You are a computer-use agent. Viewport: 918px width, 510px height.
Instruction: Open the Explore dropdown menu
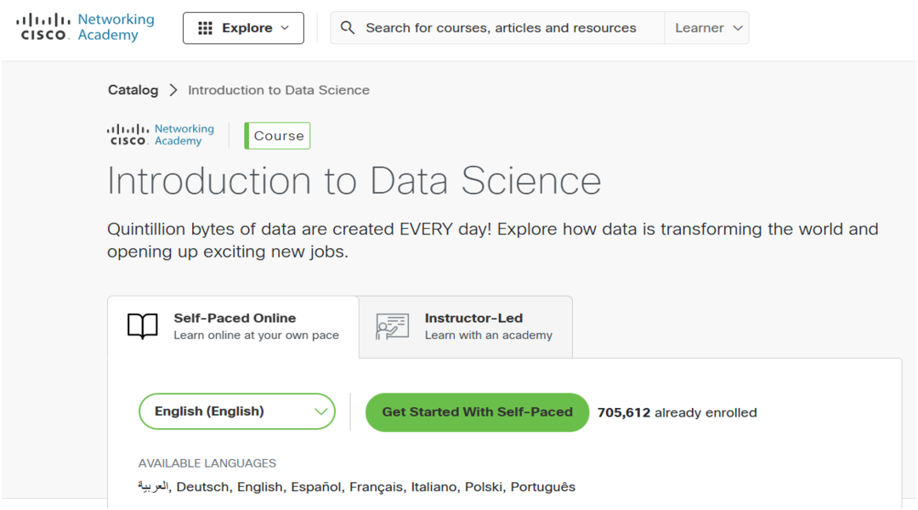click(243, 28)
